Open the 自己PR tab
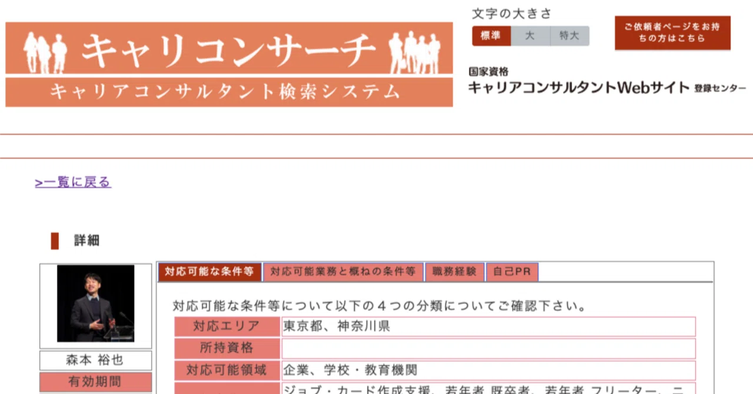The height and width of the screenshot is (394, 753). coord(512,272)
